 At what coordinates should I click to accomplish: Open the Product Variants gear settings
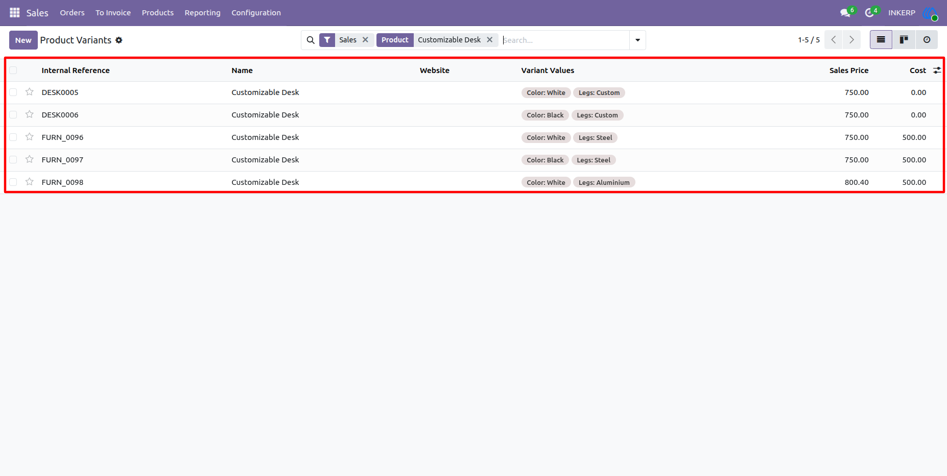click(x=119, y=40)
